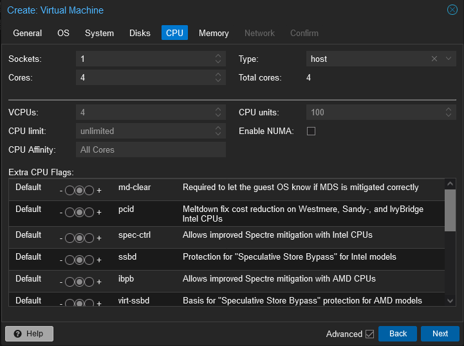Enable the NUMA checkbox
Viewport: 464px width, 346px height.
tap(311, 131)
